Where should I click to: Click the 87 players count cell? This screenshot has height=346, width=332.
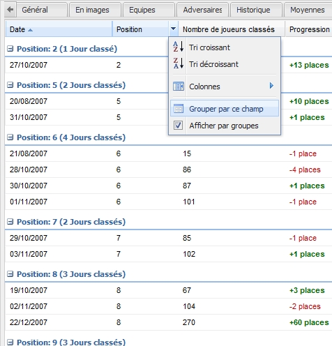pos(187,186)
